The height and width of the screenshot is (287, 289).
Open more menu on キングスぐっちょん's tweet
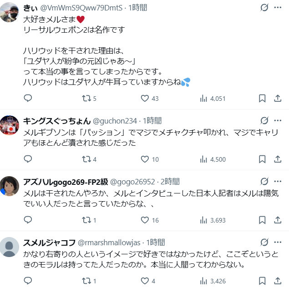point(278,120)
